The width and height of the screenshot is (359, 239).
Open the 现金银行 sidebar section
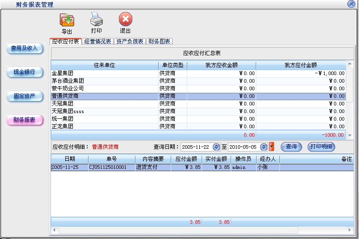point(25,72)
